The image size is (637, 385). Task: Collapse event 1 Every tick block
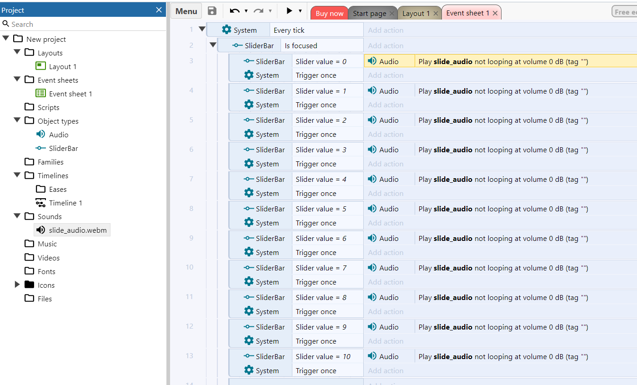[x=202, y=30]
